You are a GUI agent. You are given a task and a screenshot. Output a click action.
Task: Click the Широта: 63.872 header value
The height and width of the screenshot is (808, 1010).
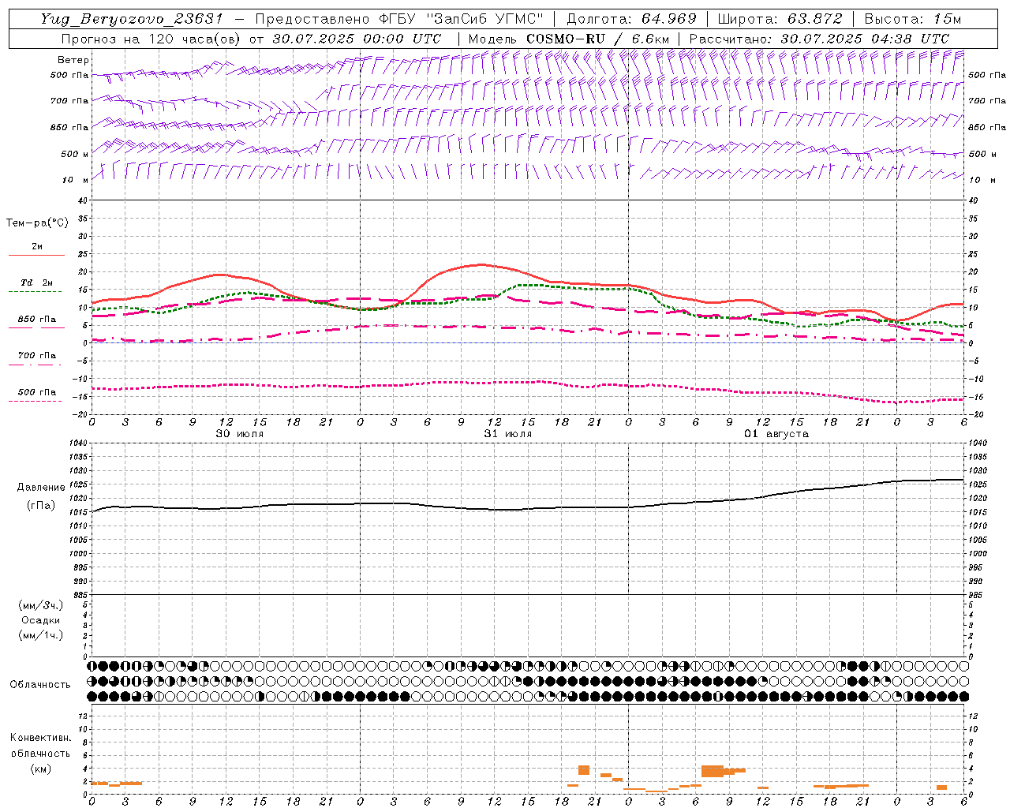pos(780,19)
